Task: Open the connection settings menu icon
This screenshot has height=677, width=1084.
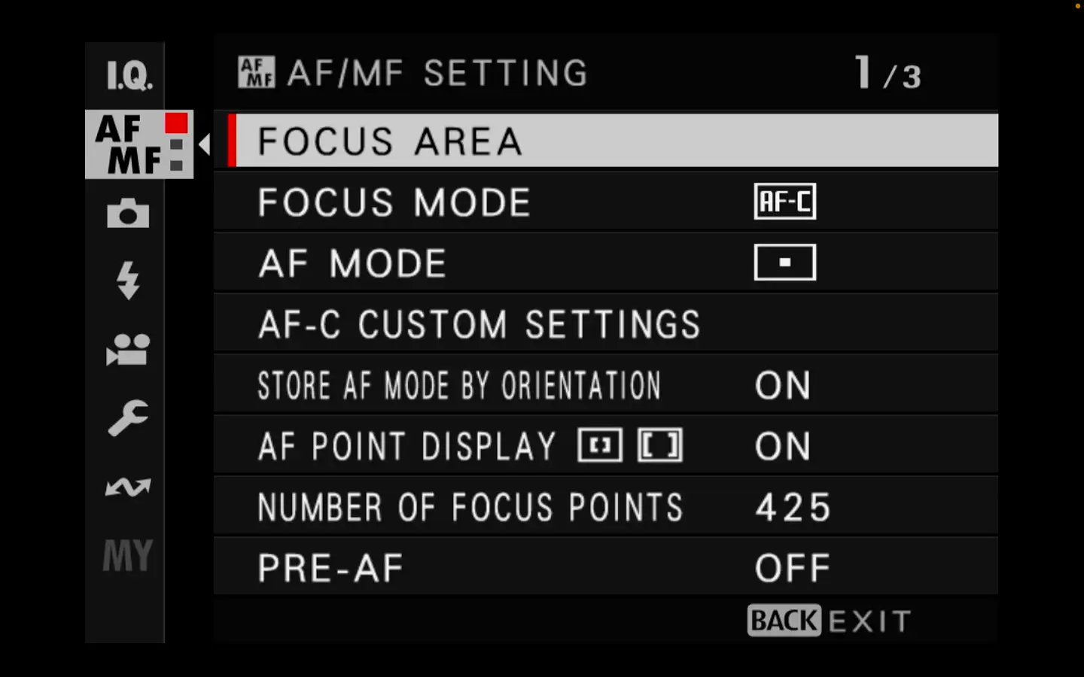Action: (126, 487)
